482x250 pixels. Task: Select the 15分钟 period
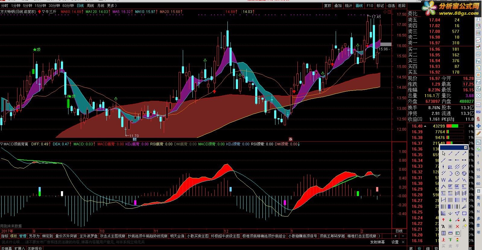(x=40, y=6)
